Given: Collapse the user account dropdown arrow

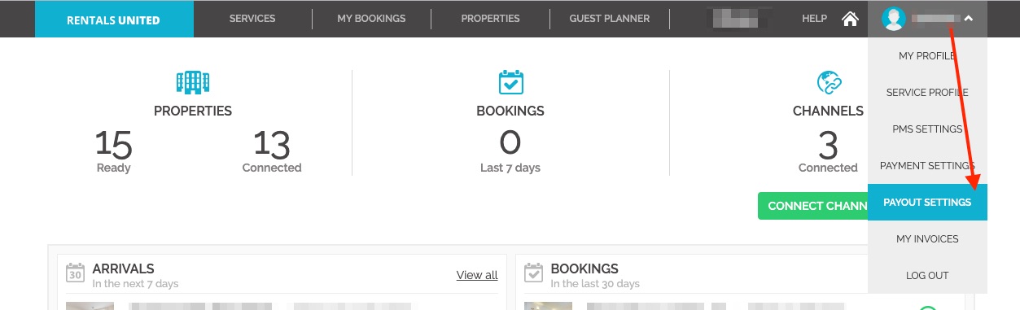Looking at the screenshot, I should 969,18.
